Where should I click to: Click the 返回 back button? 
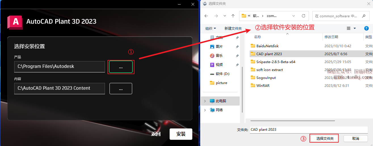[156, 134]
